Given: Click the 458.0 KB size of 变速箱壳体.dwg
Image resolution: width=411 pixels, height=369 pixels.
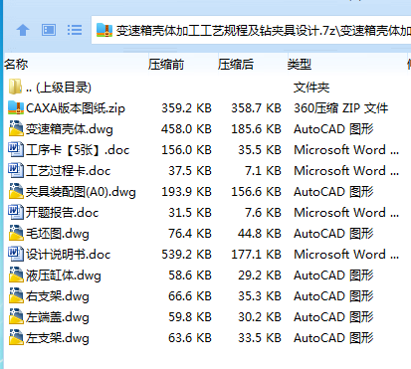Looking at the screenshot, I should tap(186, 129).
